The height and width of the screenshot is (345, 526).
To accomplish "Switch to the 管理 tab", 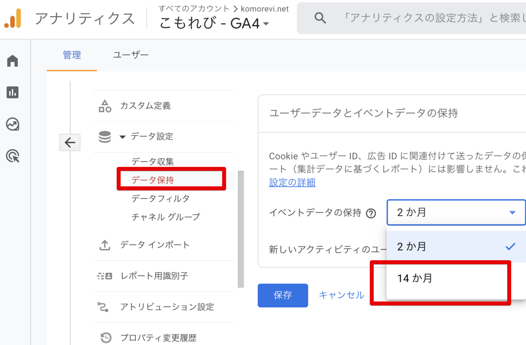I will click(72, 55).
